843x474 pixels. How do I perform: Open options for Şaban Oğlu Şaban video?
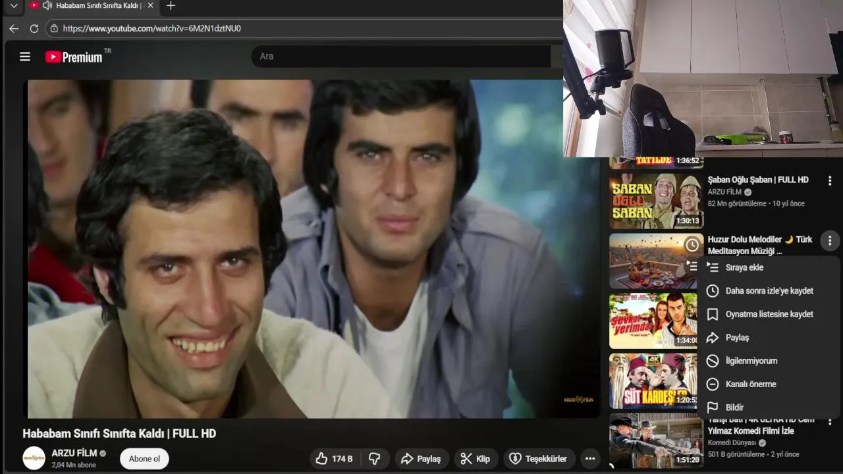(x=830, y=180)
